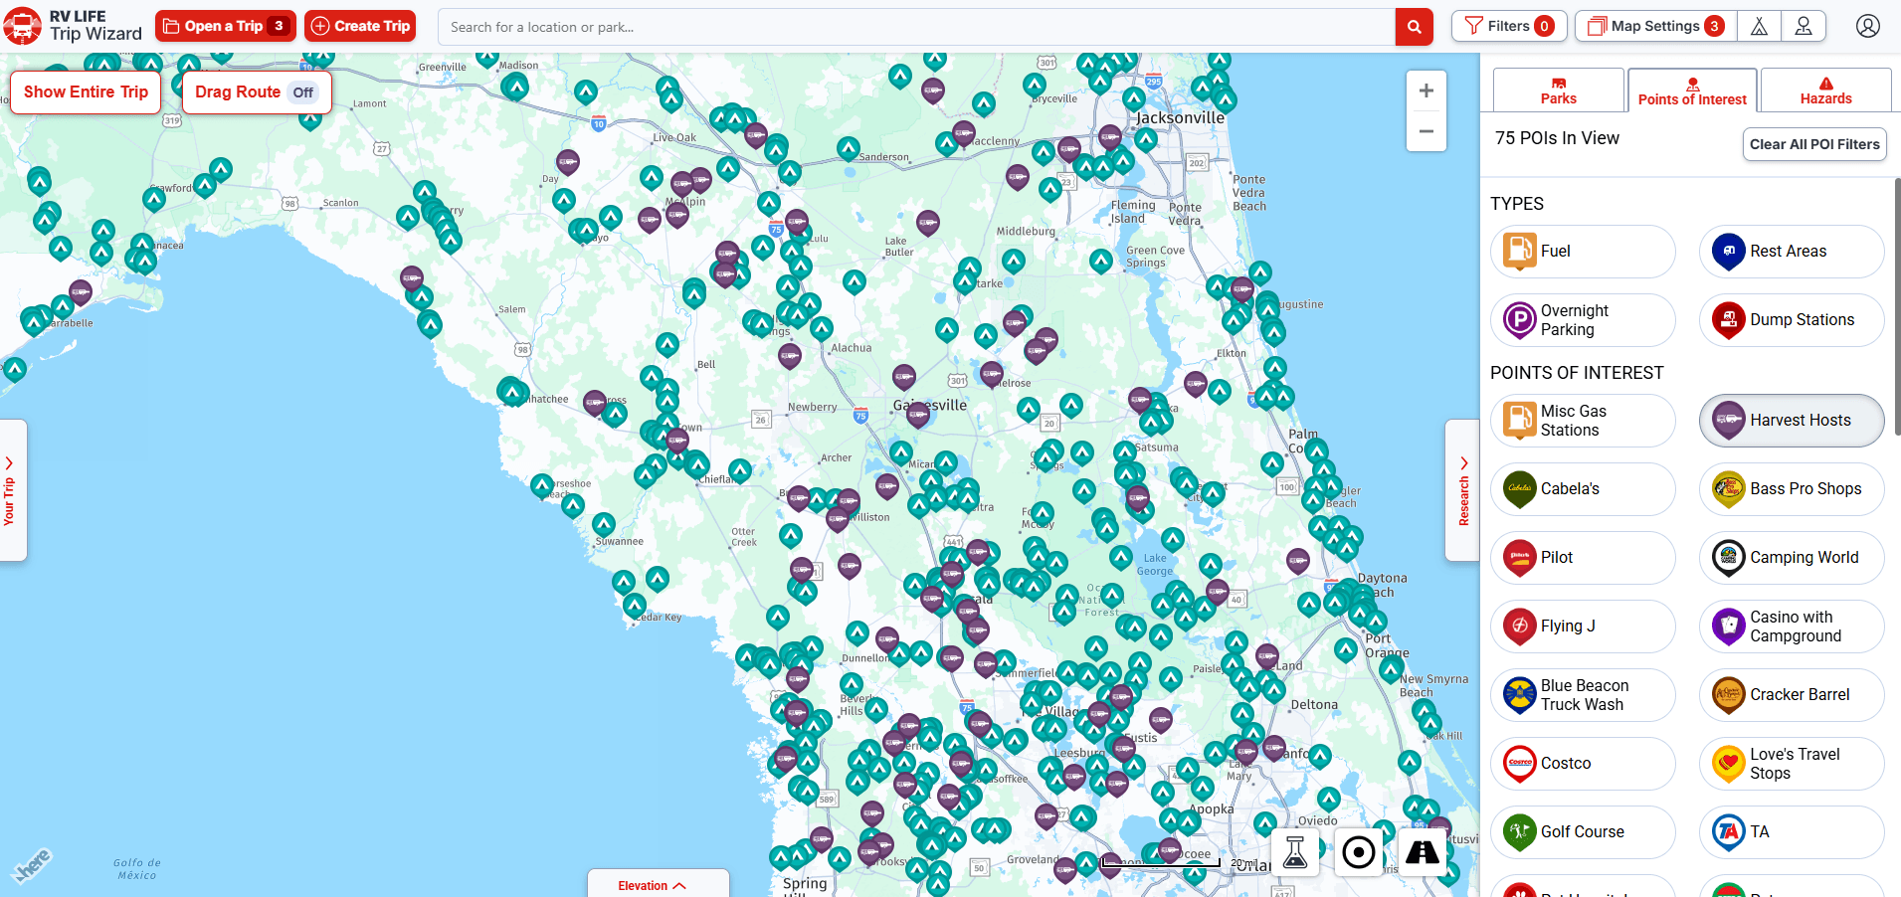
Task: Click the flask experimental icon on map
Action: point(1294,852)
